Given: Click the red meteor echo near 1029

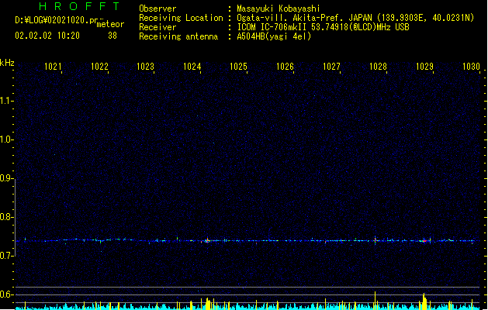Looking at the screenshot, I should (x=424, y=240).
